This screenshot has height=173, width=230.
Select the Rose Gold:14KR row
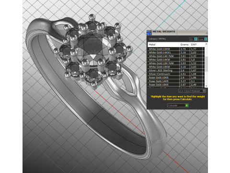pos(176,81)
